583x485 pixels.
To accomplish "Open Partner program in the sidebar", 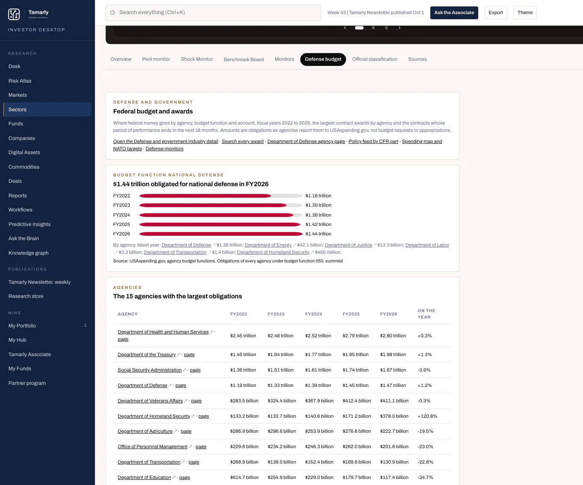I will [x=47, y=383].
